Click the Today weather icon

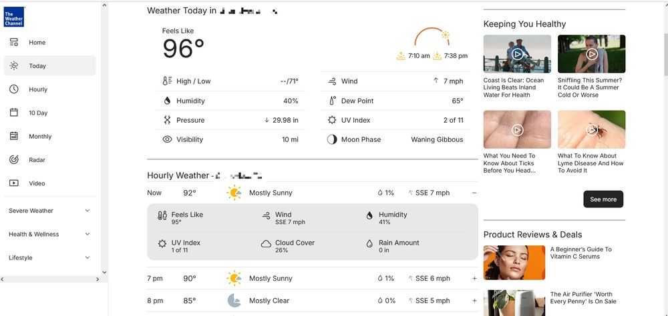13,65
